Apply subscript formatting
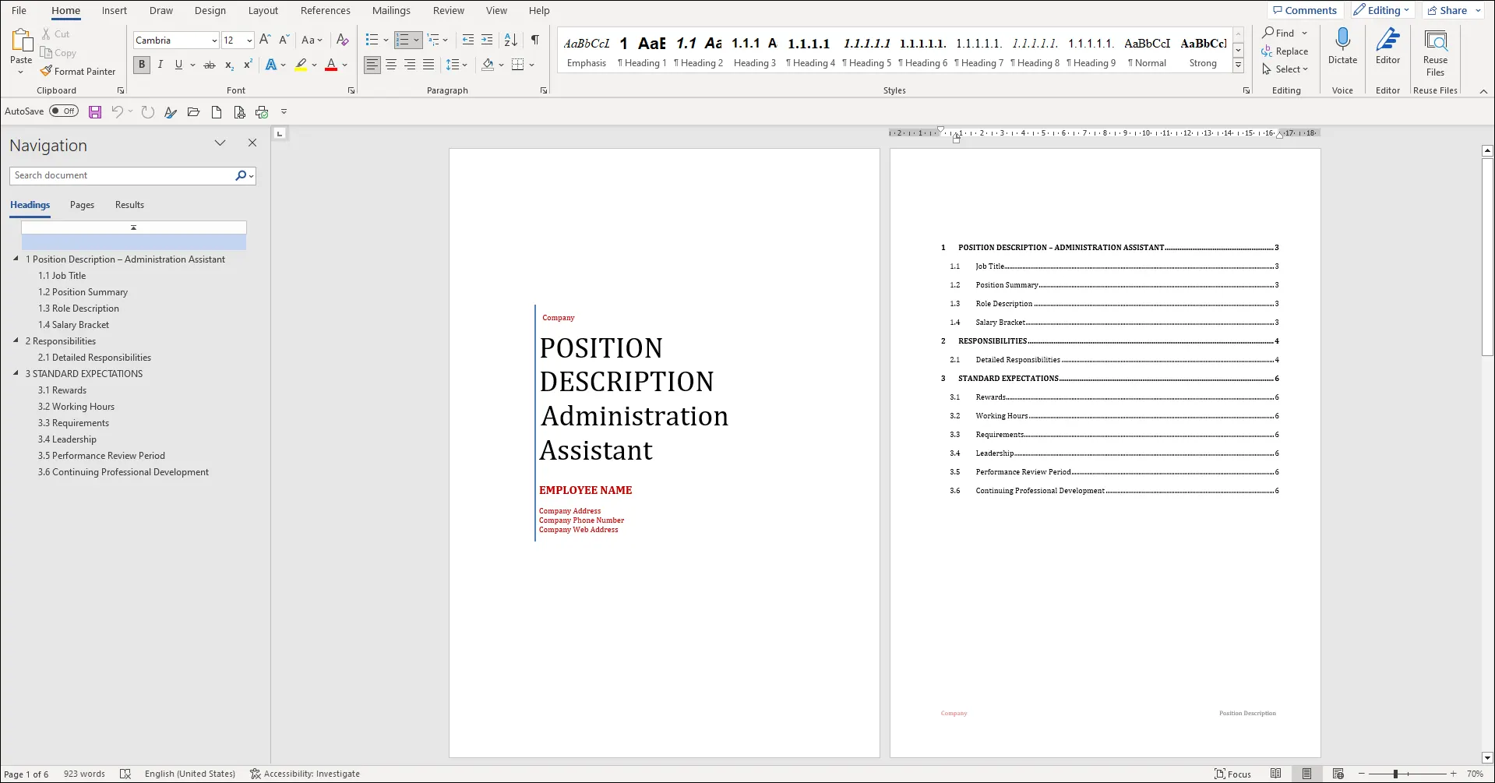The image size is (1495, 783). coord(229,65)
